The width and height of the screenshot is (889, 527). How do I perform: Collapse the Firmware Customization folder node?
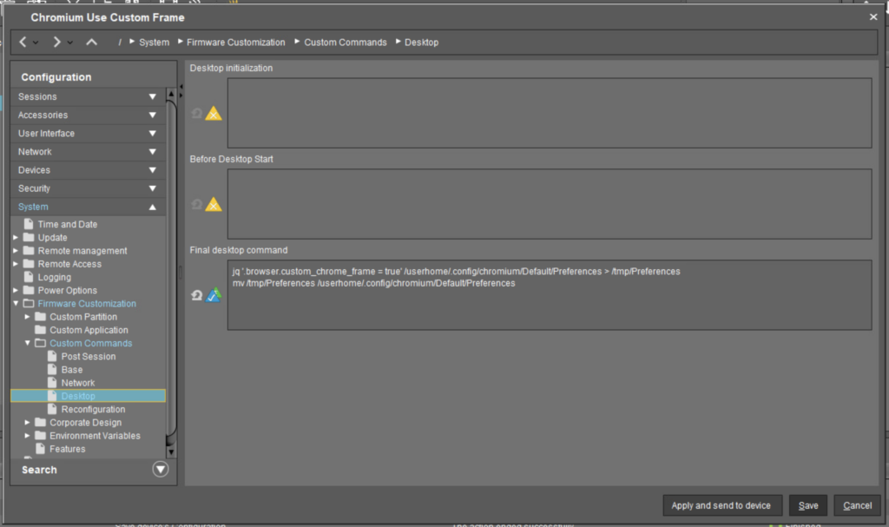tap(16, 304)
